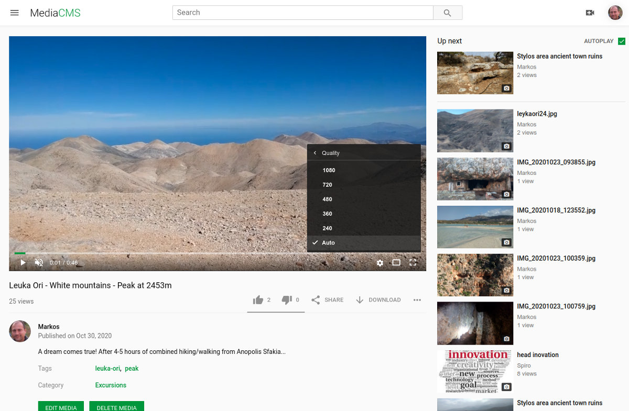
Task: Disable the Autoplay checkbox
Action: (x=622, y=41)
